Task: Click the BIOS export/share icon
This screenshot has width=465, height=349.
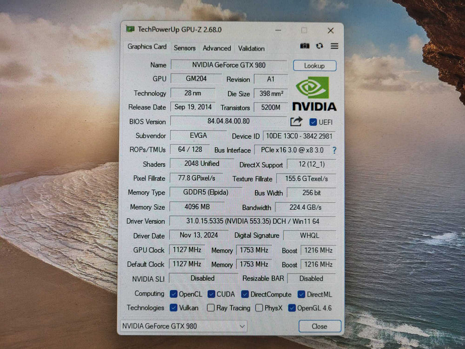Action: pyautogui.click(x=297, y=121)
